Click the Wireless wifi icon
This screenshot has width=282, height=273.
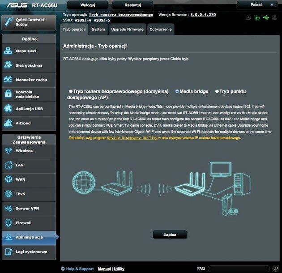coord(9,150)
